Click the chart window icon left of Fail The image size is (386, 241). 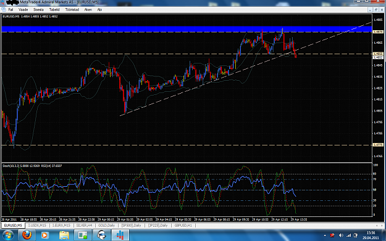pos(4,10)
